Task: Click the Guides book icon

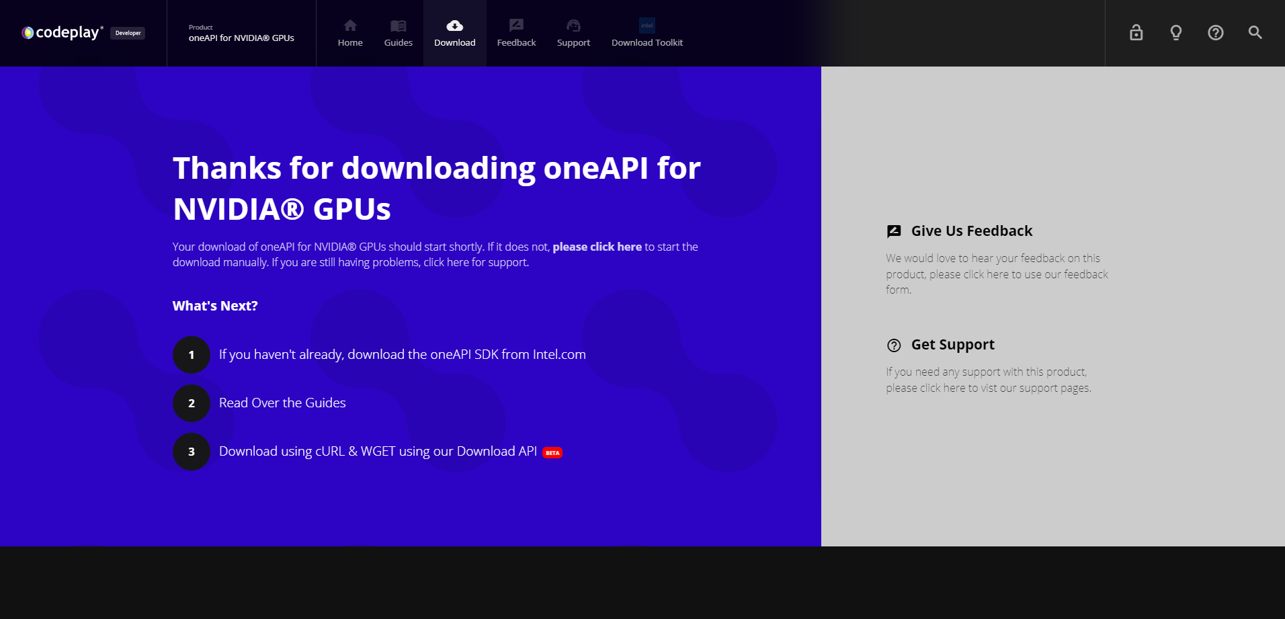Action: 399,26
